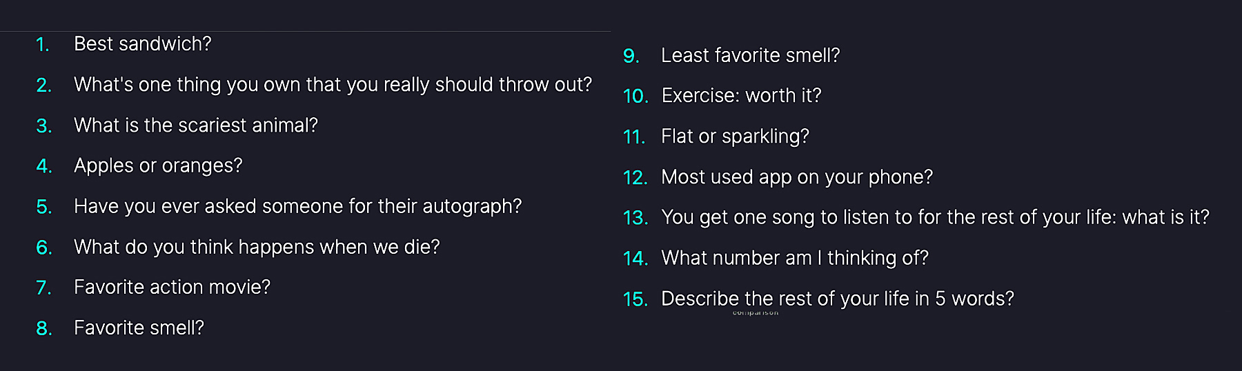Image resolution: width=1242 pixels, height=371 pixels.
Task: Click "What is the scariest animal?"
Action: coord(195,126)
